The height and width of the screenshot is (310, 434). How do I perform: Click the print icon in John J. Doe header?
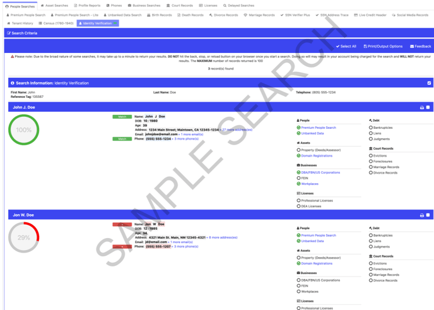[422, 108]
